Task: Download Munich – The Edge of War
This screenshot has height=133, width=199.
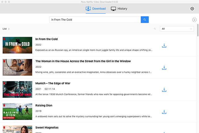Action: click(x=164, y=90)
